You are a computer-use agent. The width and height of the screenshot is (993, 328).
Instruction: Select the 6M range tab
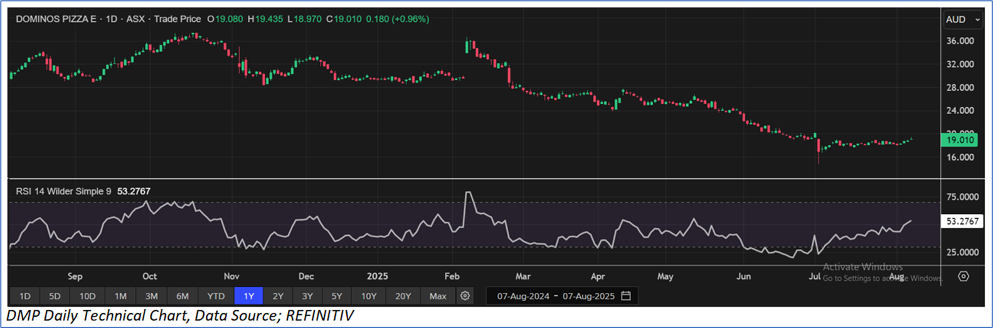pyautogui.click(x=183, y=296)
